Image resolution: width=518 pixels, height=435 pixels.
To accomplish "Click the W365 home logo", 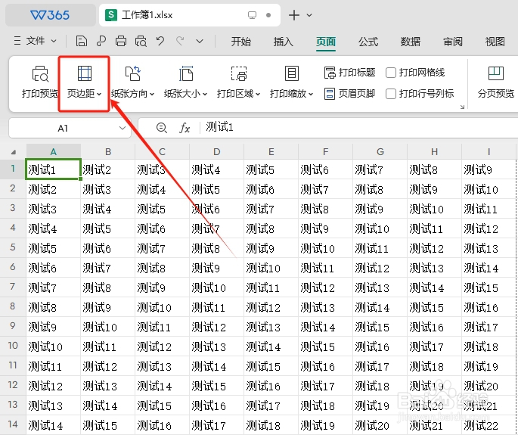I will (x=50, y=15).
